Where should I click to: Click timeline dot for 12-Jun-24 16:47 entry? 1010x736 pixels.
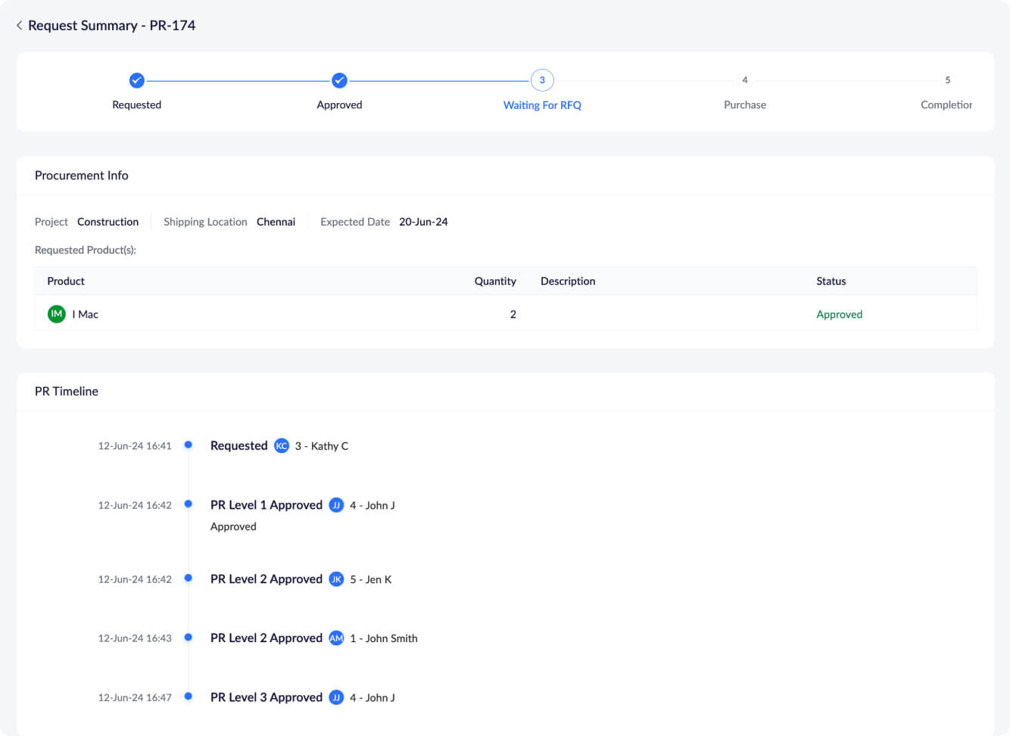click(x=189, y=697)
